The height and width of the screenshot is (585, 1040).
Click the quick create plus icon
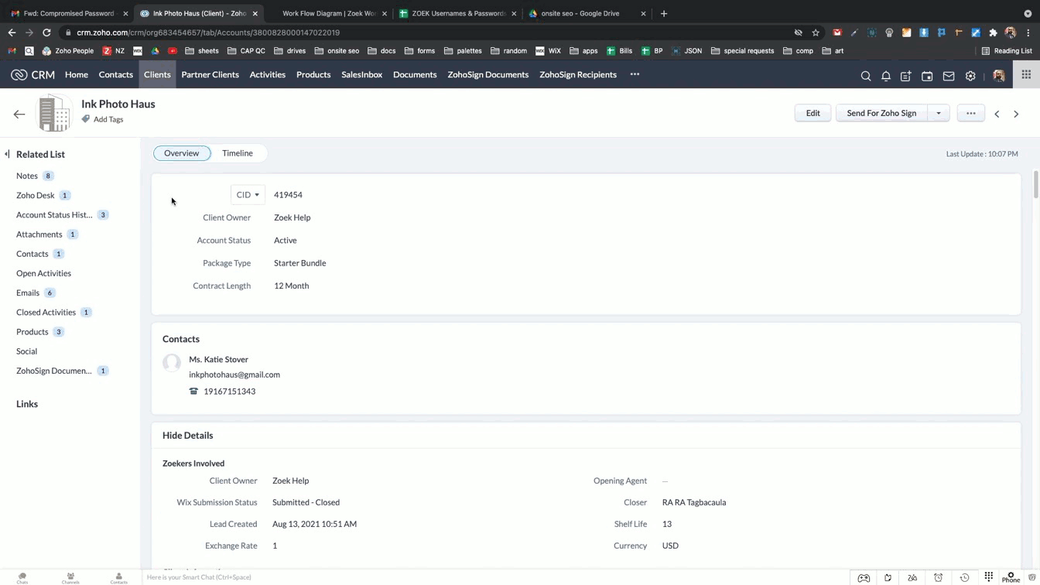coord(906,76)
